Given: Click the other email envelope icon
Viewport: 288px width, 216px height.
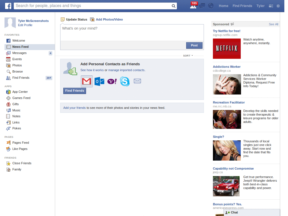Looking at the screenshot, I should coord(137,81).
